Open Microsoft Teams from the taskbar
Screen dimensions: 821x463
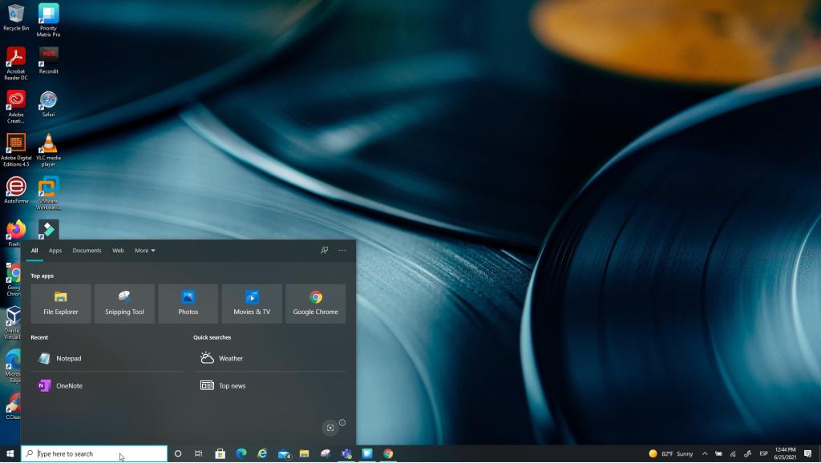pos(346,453)
